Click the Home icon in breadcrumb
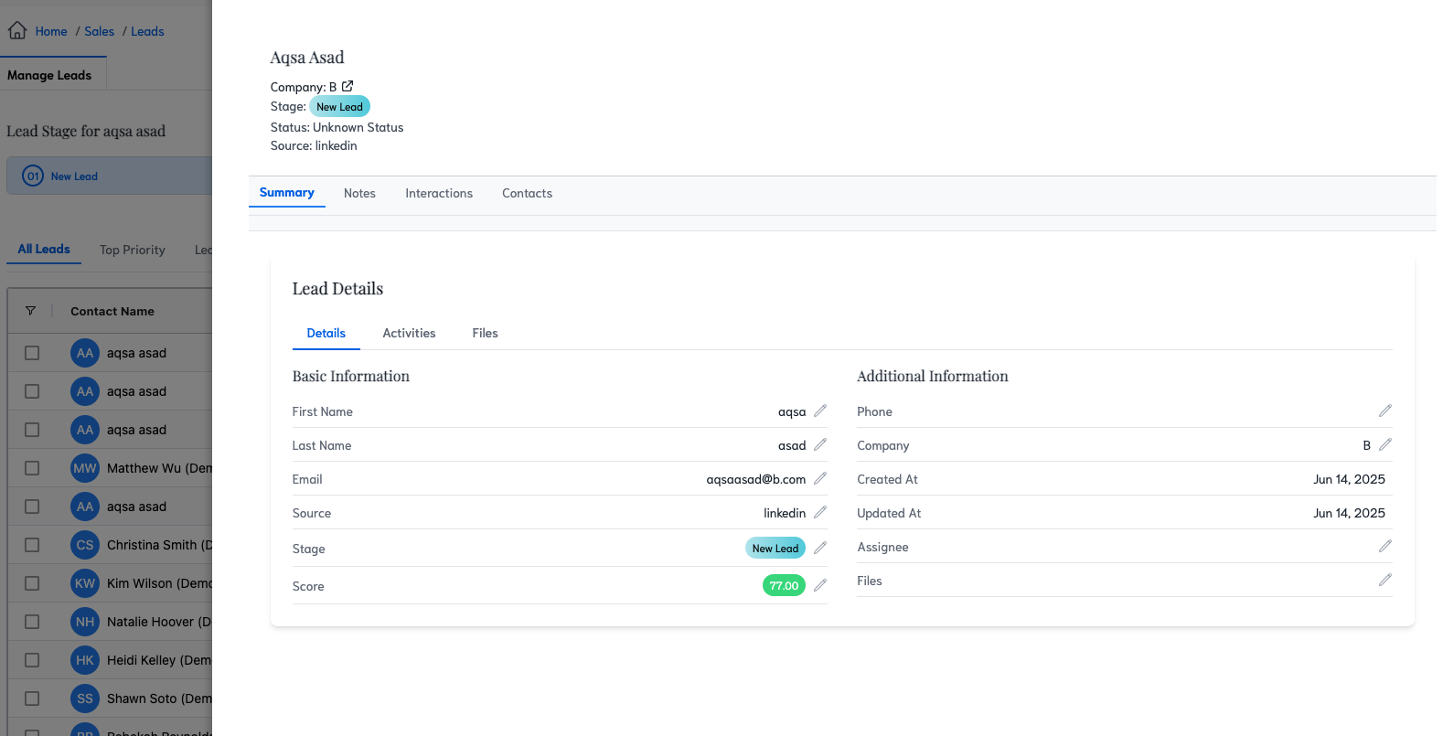Viewport: 1454px width, 736px height. click(17, 31)
